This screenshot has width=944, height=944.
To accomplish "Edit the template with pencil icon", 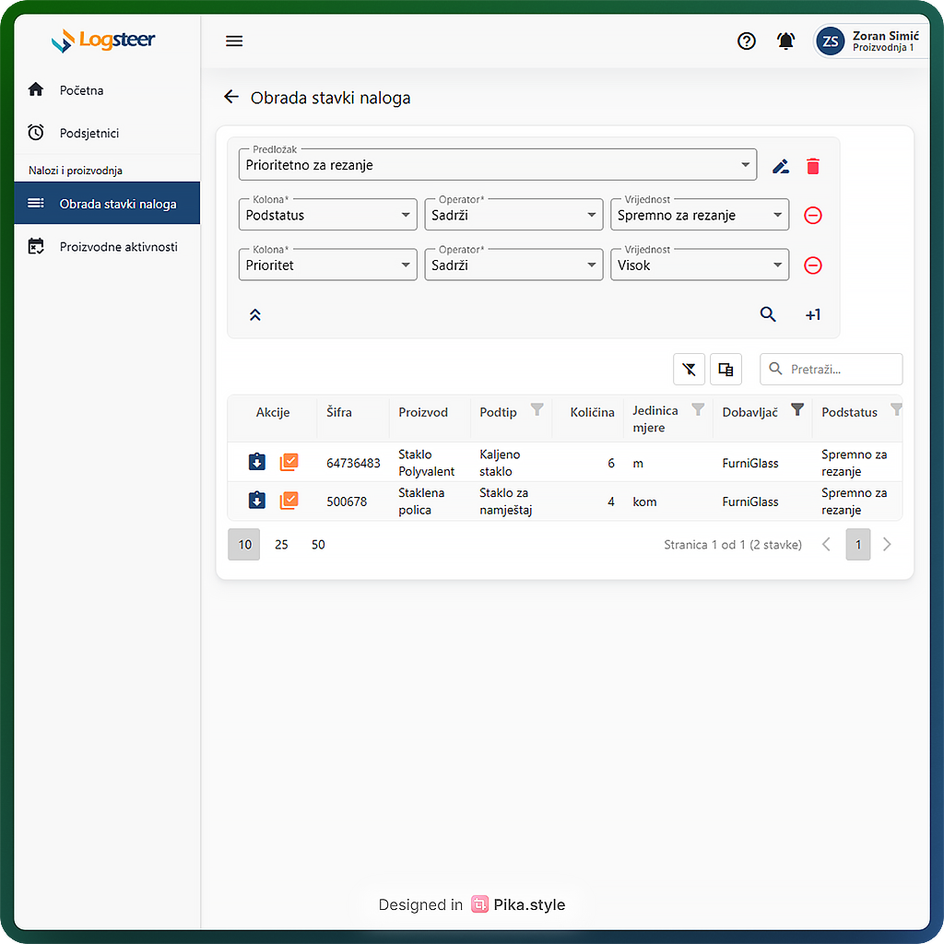I will [781, 167].
